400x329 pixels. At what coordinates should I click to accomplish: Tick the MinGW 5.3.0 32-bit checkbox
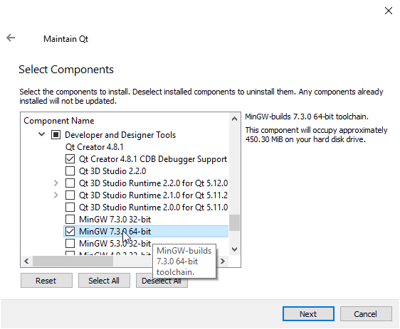coord(70,244)
